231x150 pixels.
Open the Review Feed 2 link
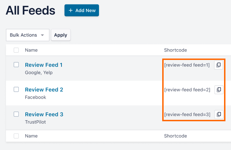coord(44,89)
